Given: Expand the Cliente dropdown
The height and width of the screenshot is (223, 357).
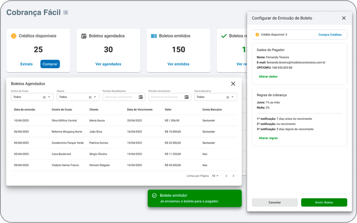Looking at the screenshot, I should 95,97.
